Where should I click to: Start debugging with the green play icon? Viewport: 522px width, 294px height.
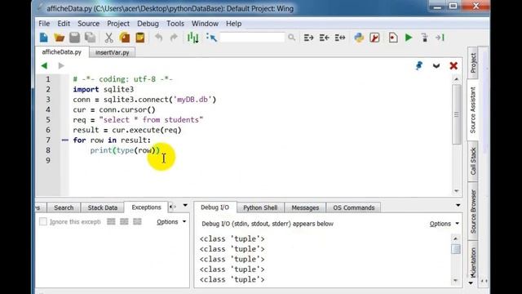click(409, 38)
